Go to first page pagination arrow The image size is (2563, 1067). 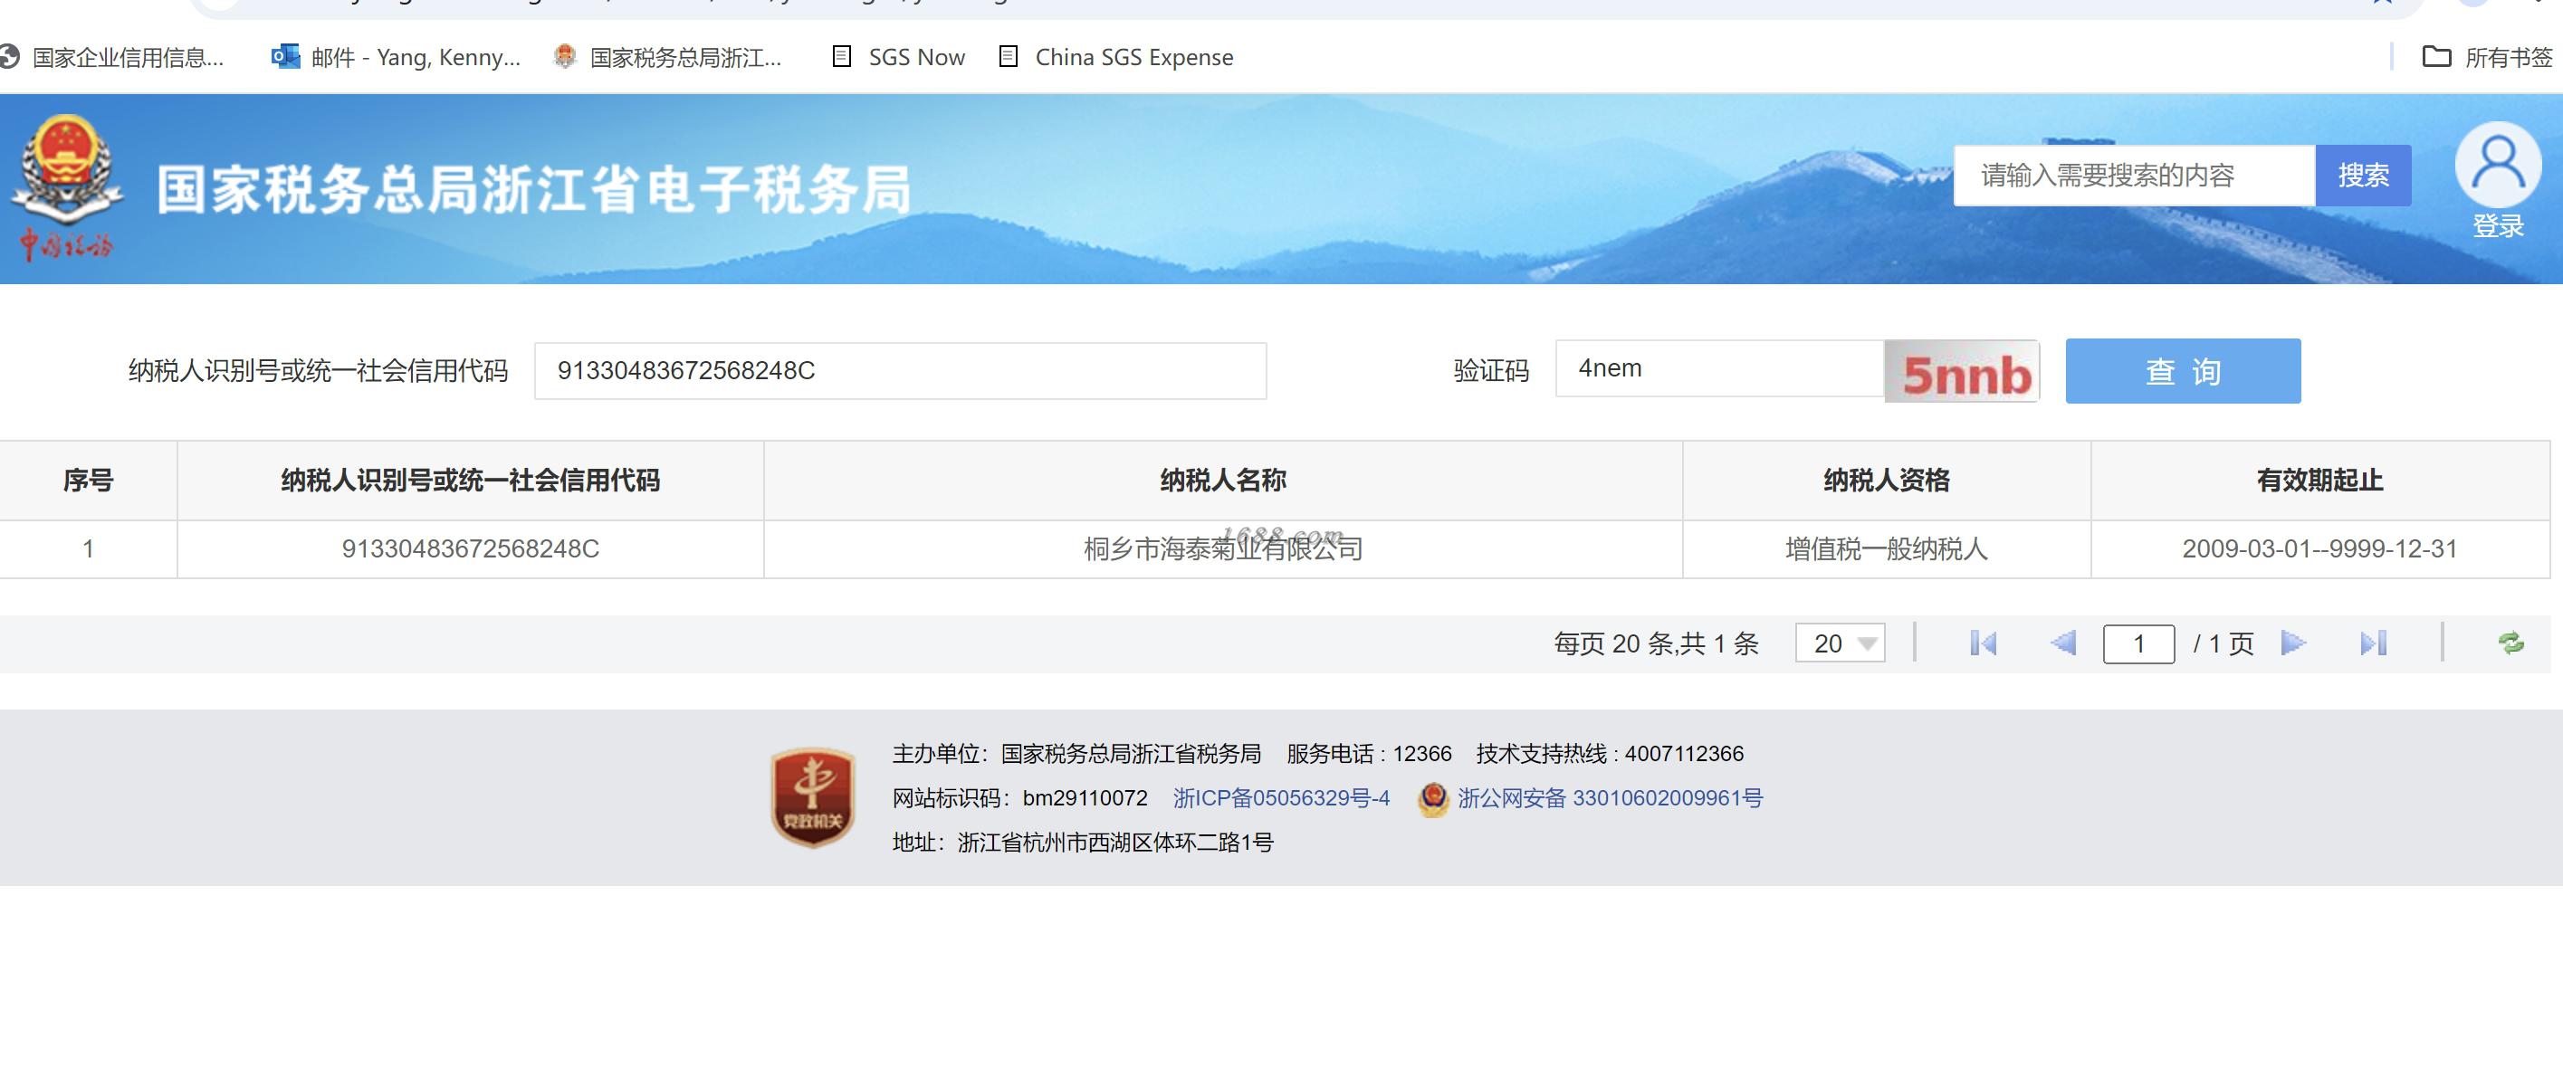click(x=1983, y=643)
